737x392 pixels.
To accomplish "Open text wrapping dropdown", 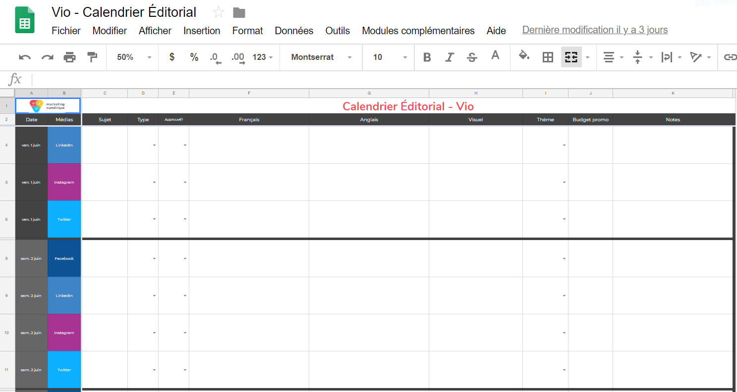I will click(x=672, y=57).
